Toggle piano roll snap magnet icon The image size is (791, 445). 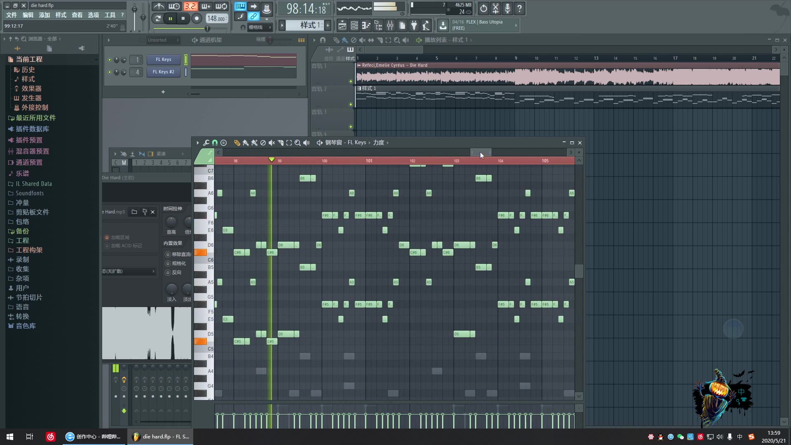click(215, 143)
